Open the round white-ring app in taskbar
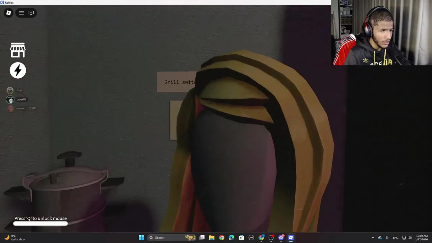Screen dimensions: 432x243 click(x=251, y=238)
